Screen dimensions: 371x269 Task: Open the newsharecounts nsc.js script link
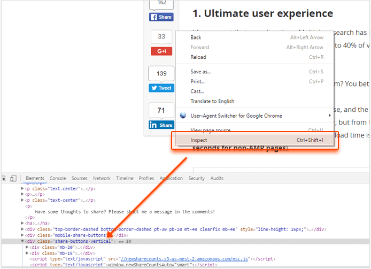pos(184,259)
